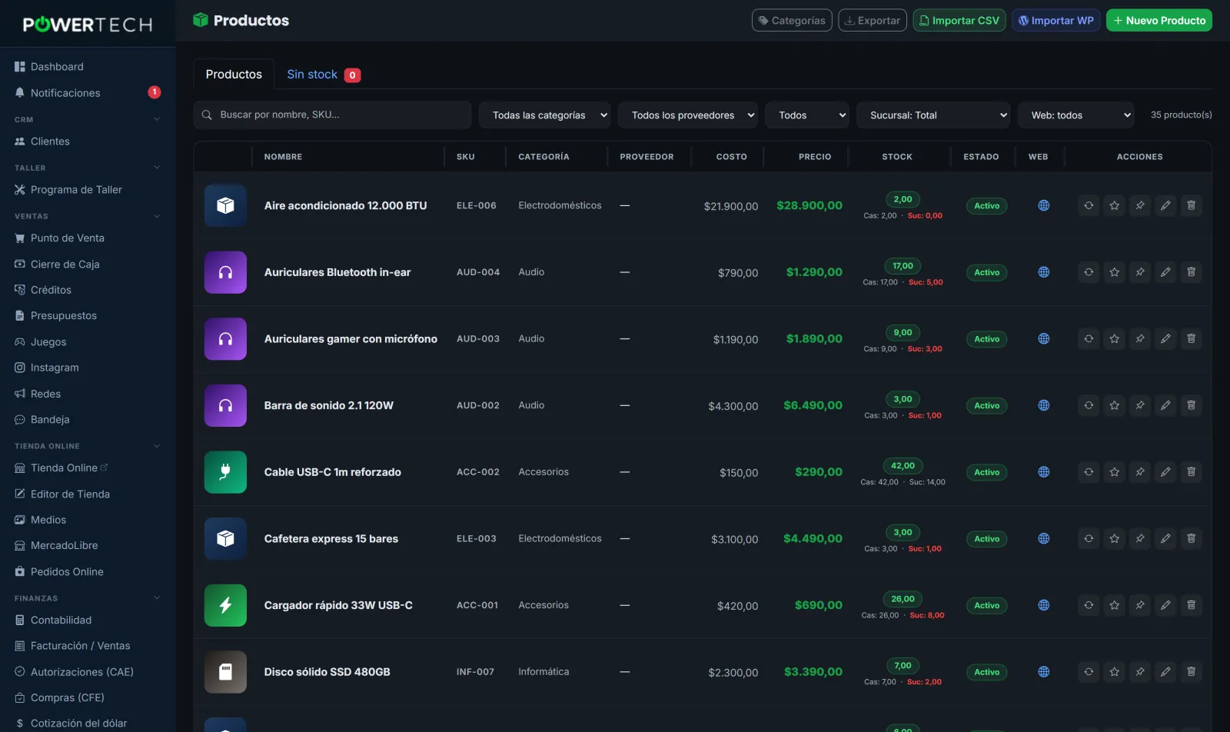Image resolution: width=1230 pixels, height=732 pixels.
Task: Toggle Activo status for Aire acondicionado 12.000 BTU
Action: coord(986,206)
